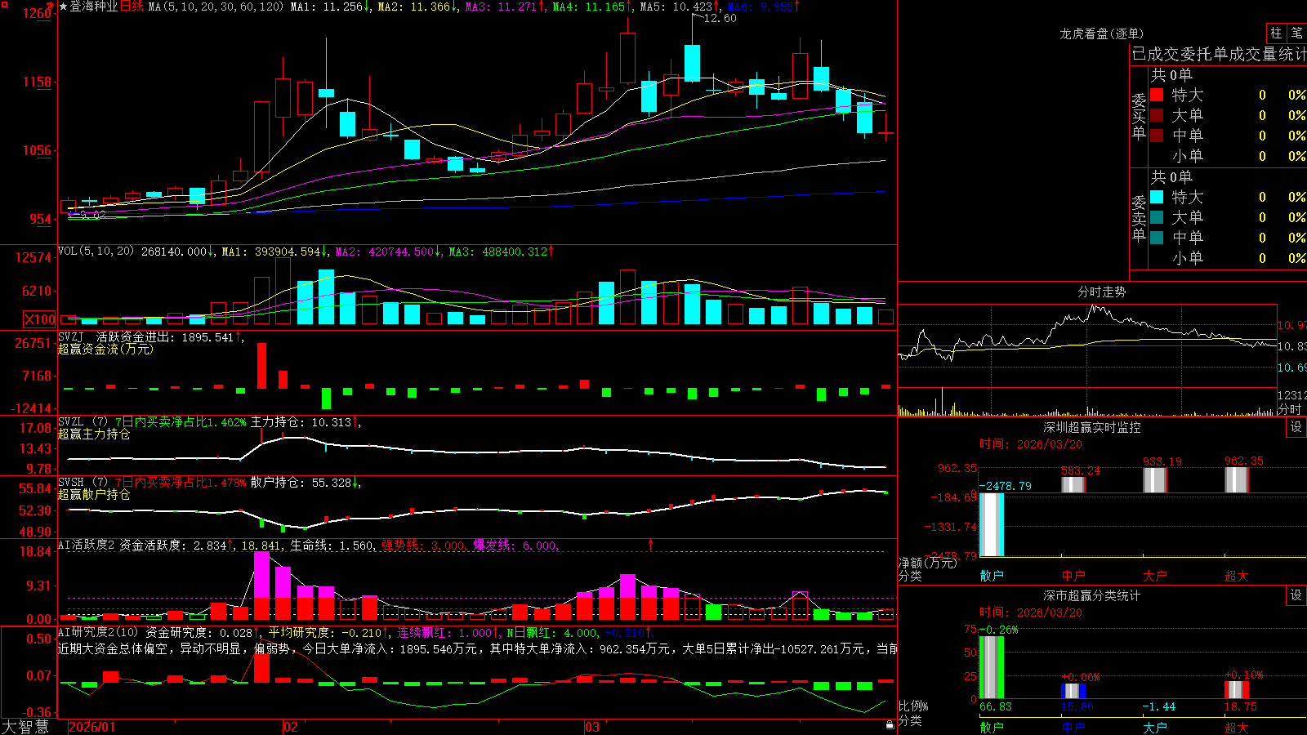Click the 中户 label in 深圳超赢实时监控
This screenshot has width=1307, height=735.
(1073, 576)
